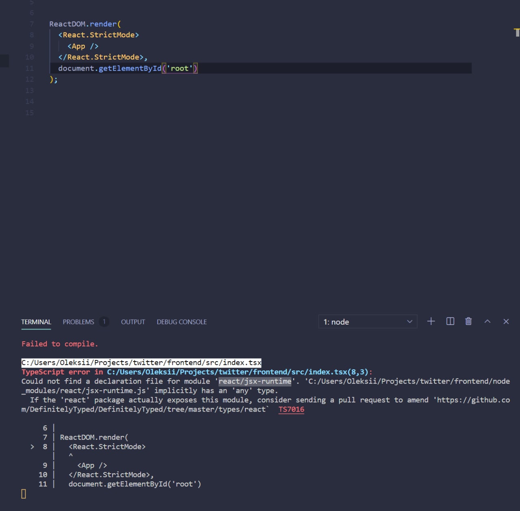The height and width of the screenshot is (511, 520).
Task: Click the problems count badge
Action: click(x=104, y=322)
